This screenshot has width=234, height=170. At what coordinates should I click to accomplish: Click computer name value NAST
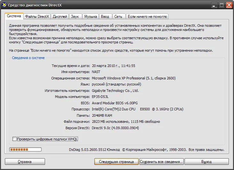96,72
